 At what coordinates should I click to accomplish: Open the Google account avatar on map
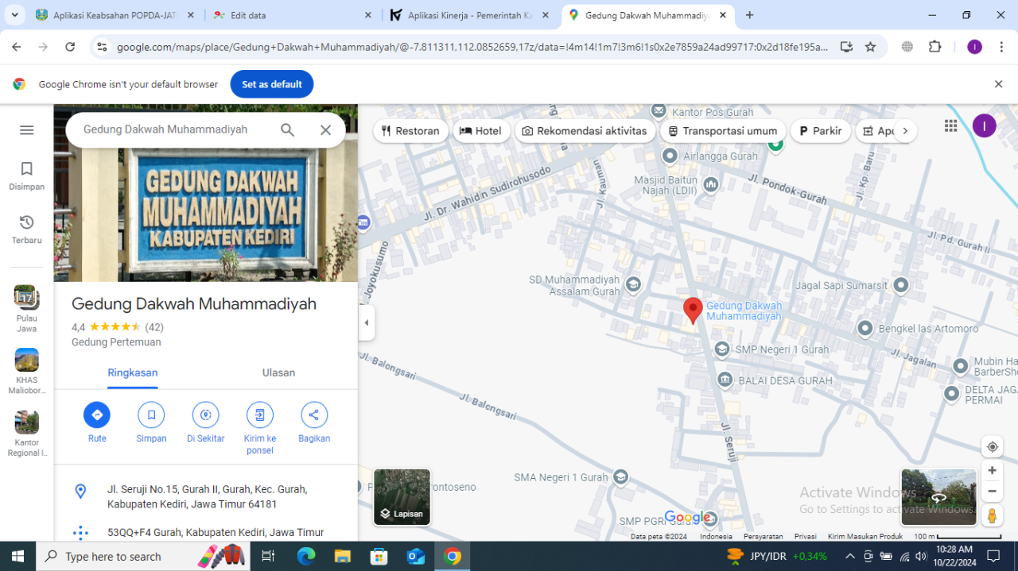(x=985, y=125)
